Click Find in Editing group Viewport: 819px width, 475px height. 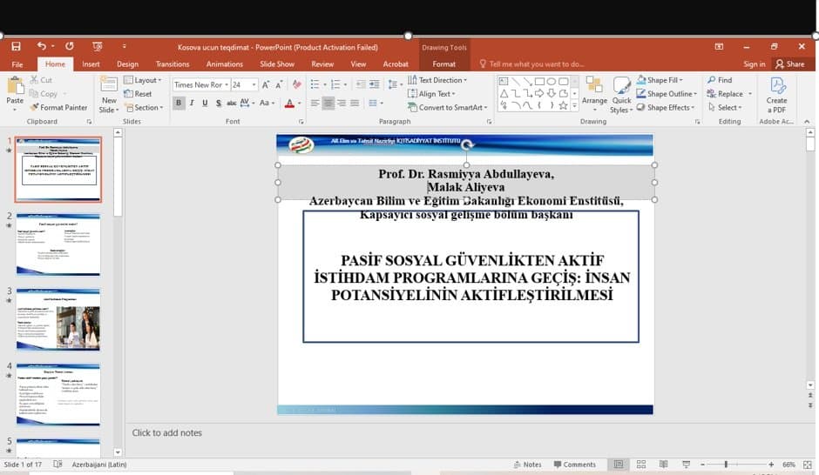click(x=720, y=80)
